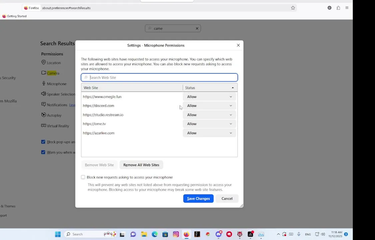Open the Windows Start menu
Viewport: 375px width, 240px height.
(x=58, y=234)
